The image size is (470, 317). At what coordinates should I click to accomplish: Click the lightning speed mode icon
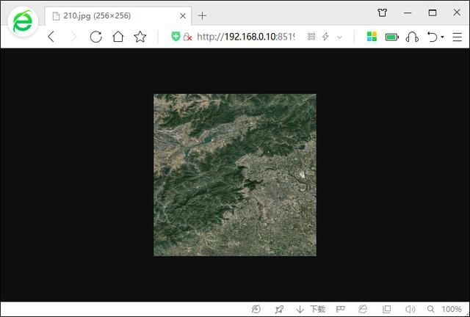click(325, 37)
